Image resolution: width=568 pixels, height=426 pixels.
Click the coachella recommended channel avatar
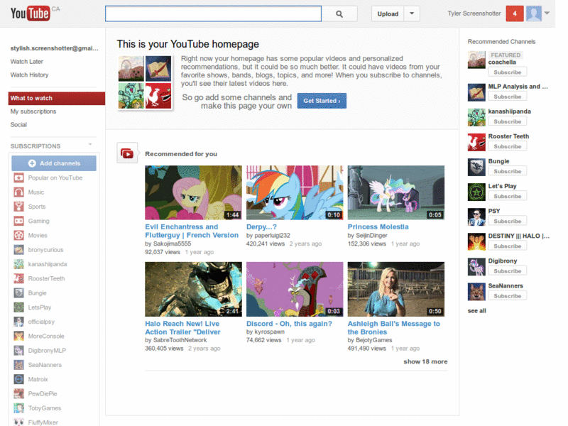476,60
